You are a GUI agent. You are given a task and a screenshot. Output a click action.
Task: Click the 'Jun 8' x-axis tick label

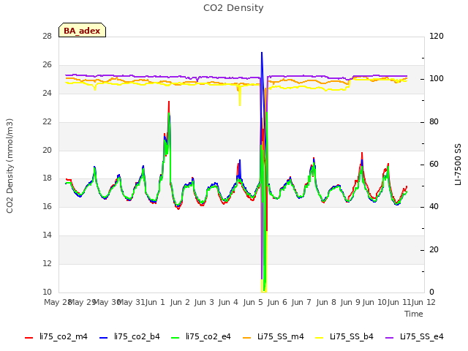(326, 302)
